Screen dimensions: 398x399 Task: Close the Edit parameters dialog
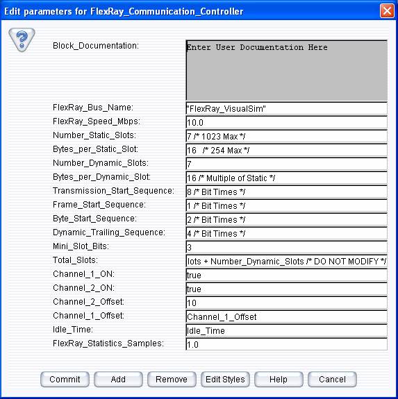coord(387,11)
